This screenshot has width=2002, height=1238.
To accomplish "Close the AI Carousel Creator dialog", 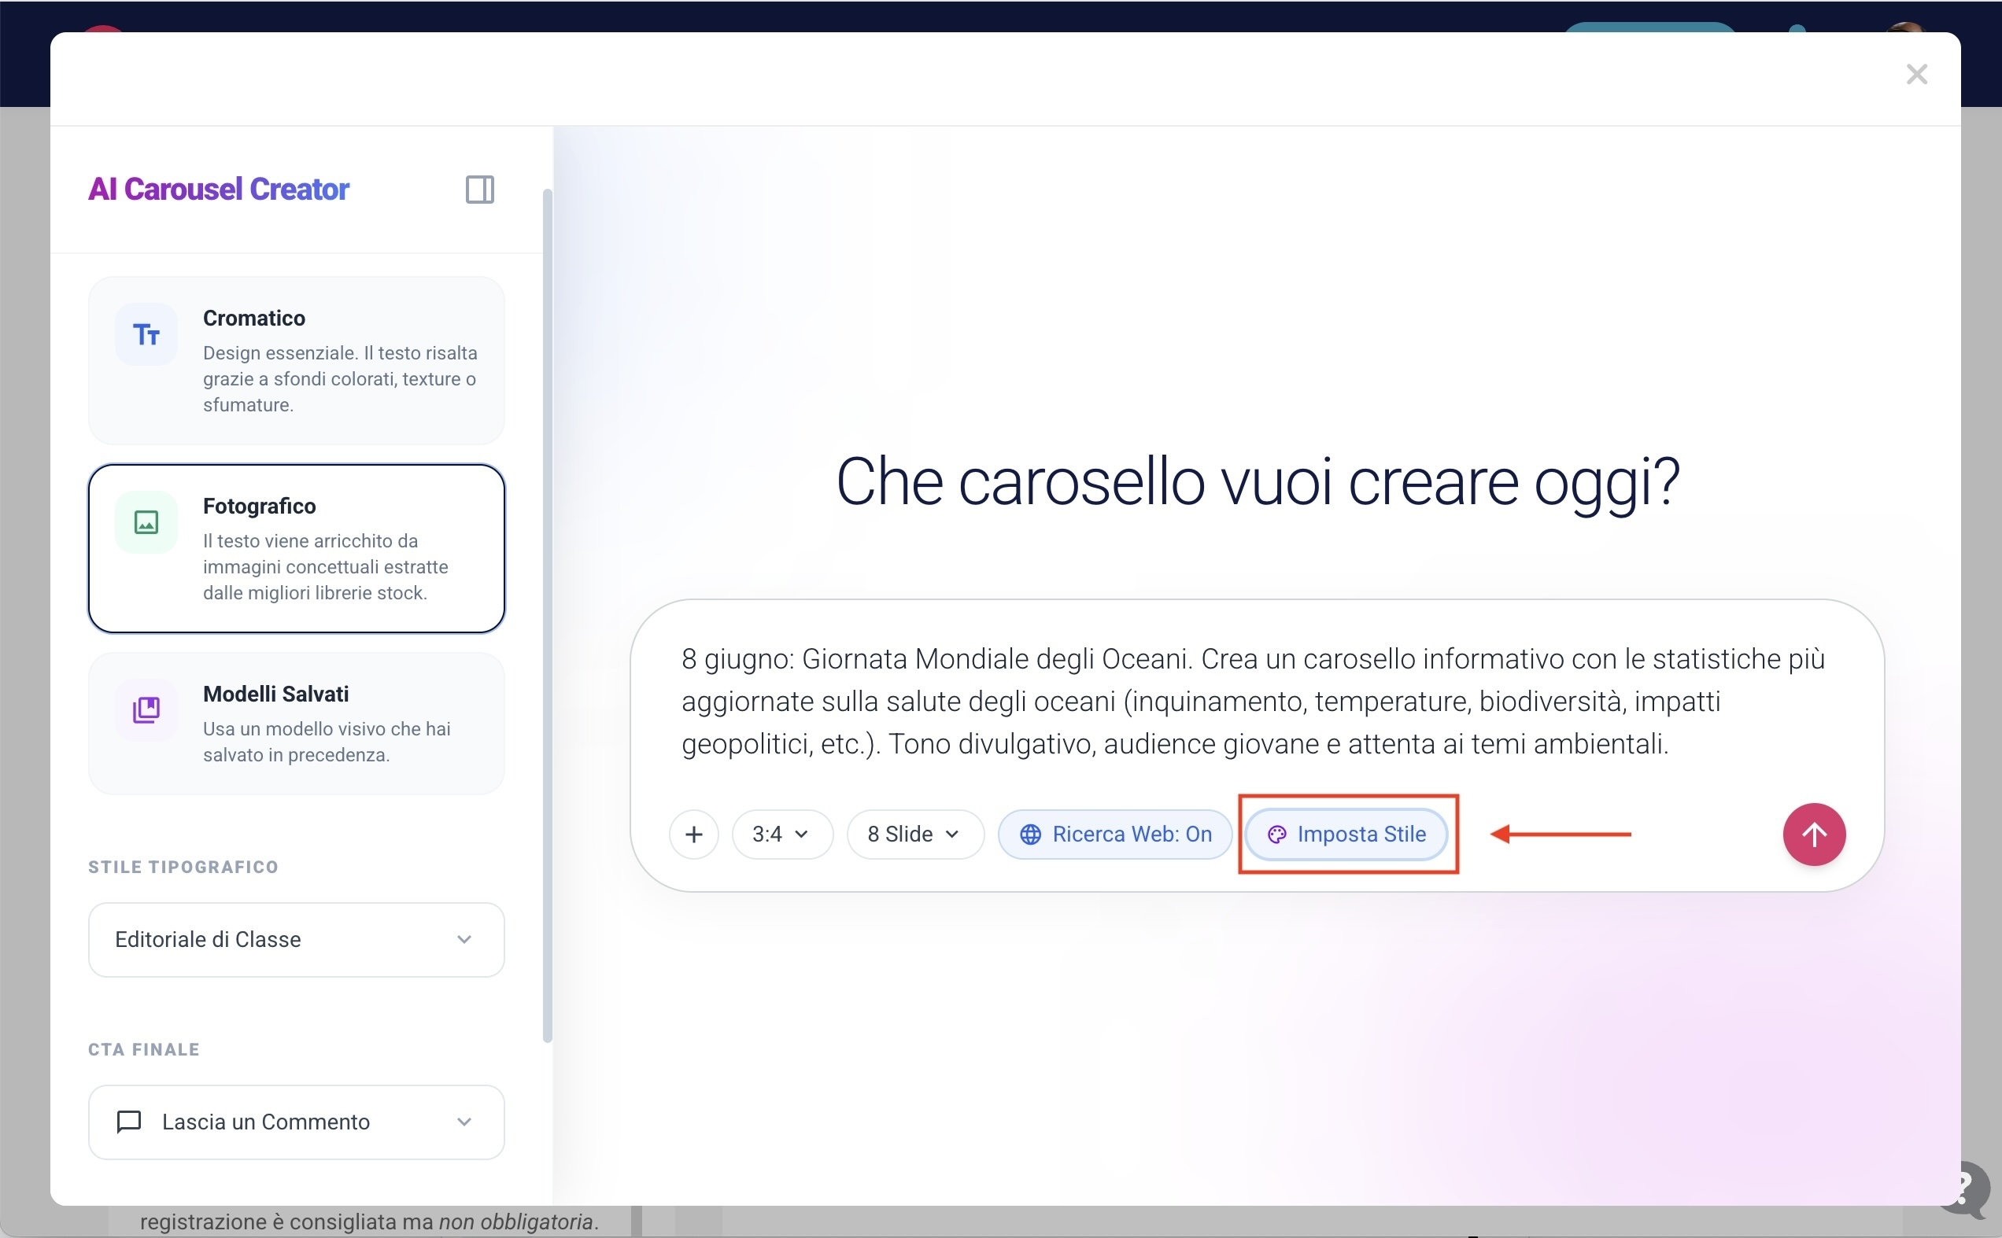I will click(1916, 75).
